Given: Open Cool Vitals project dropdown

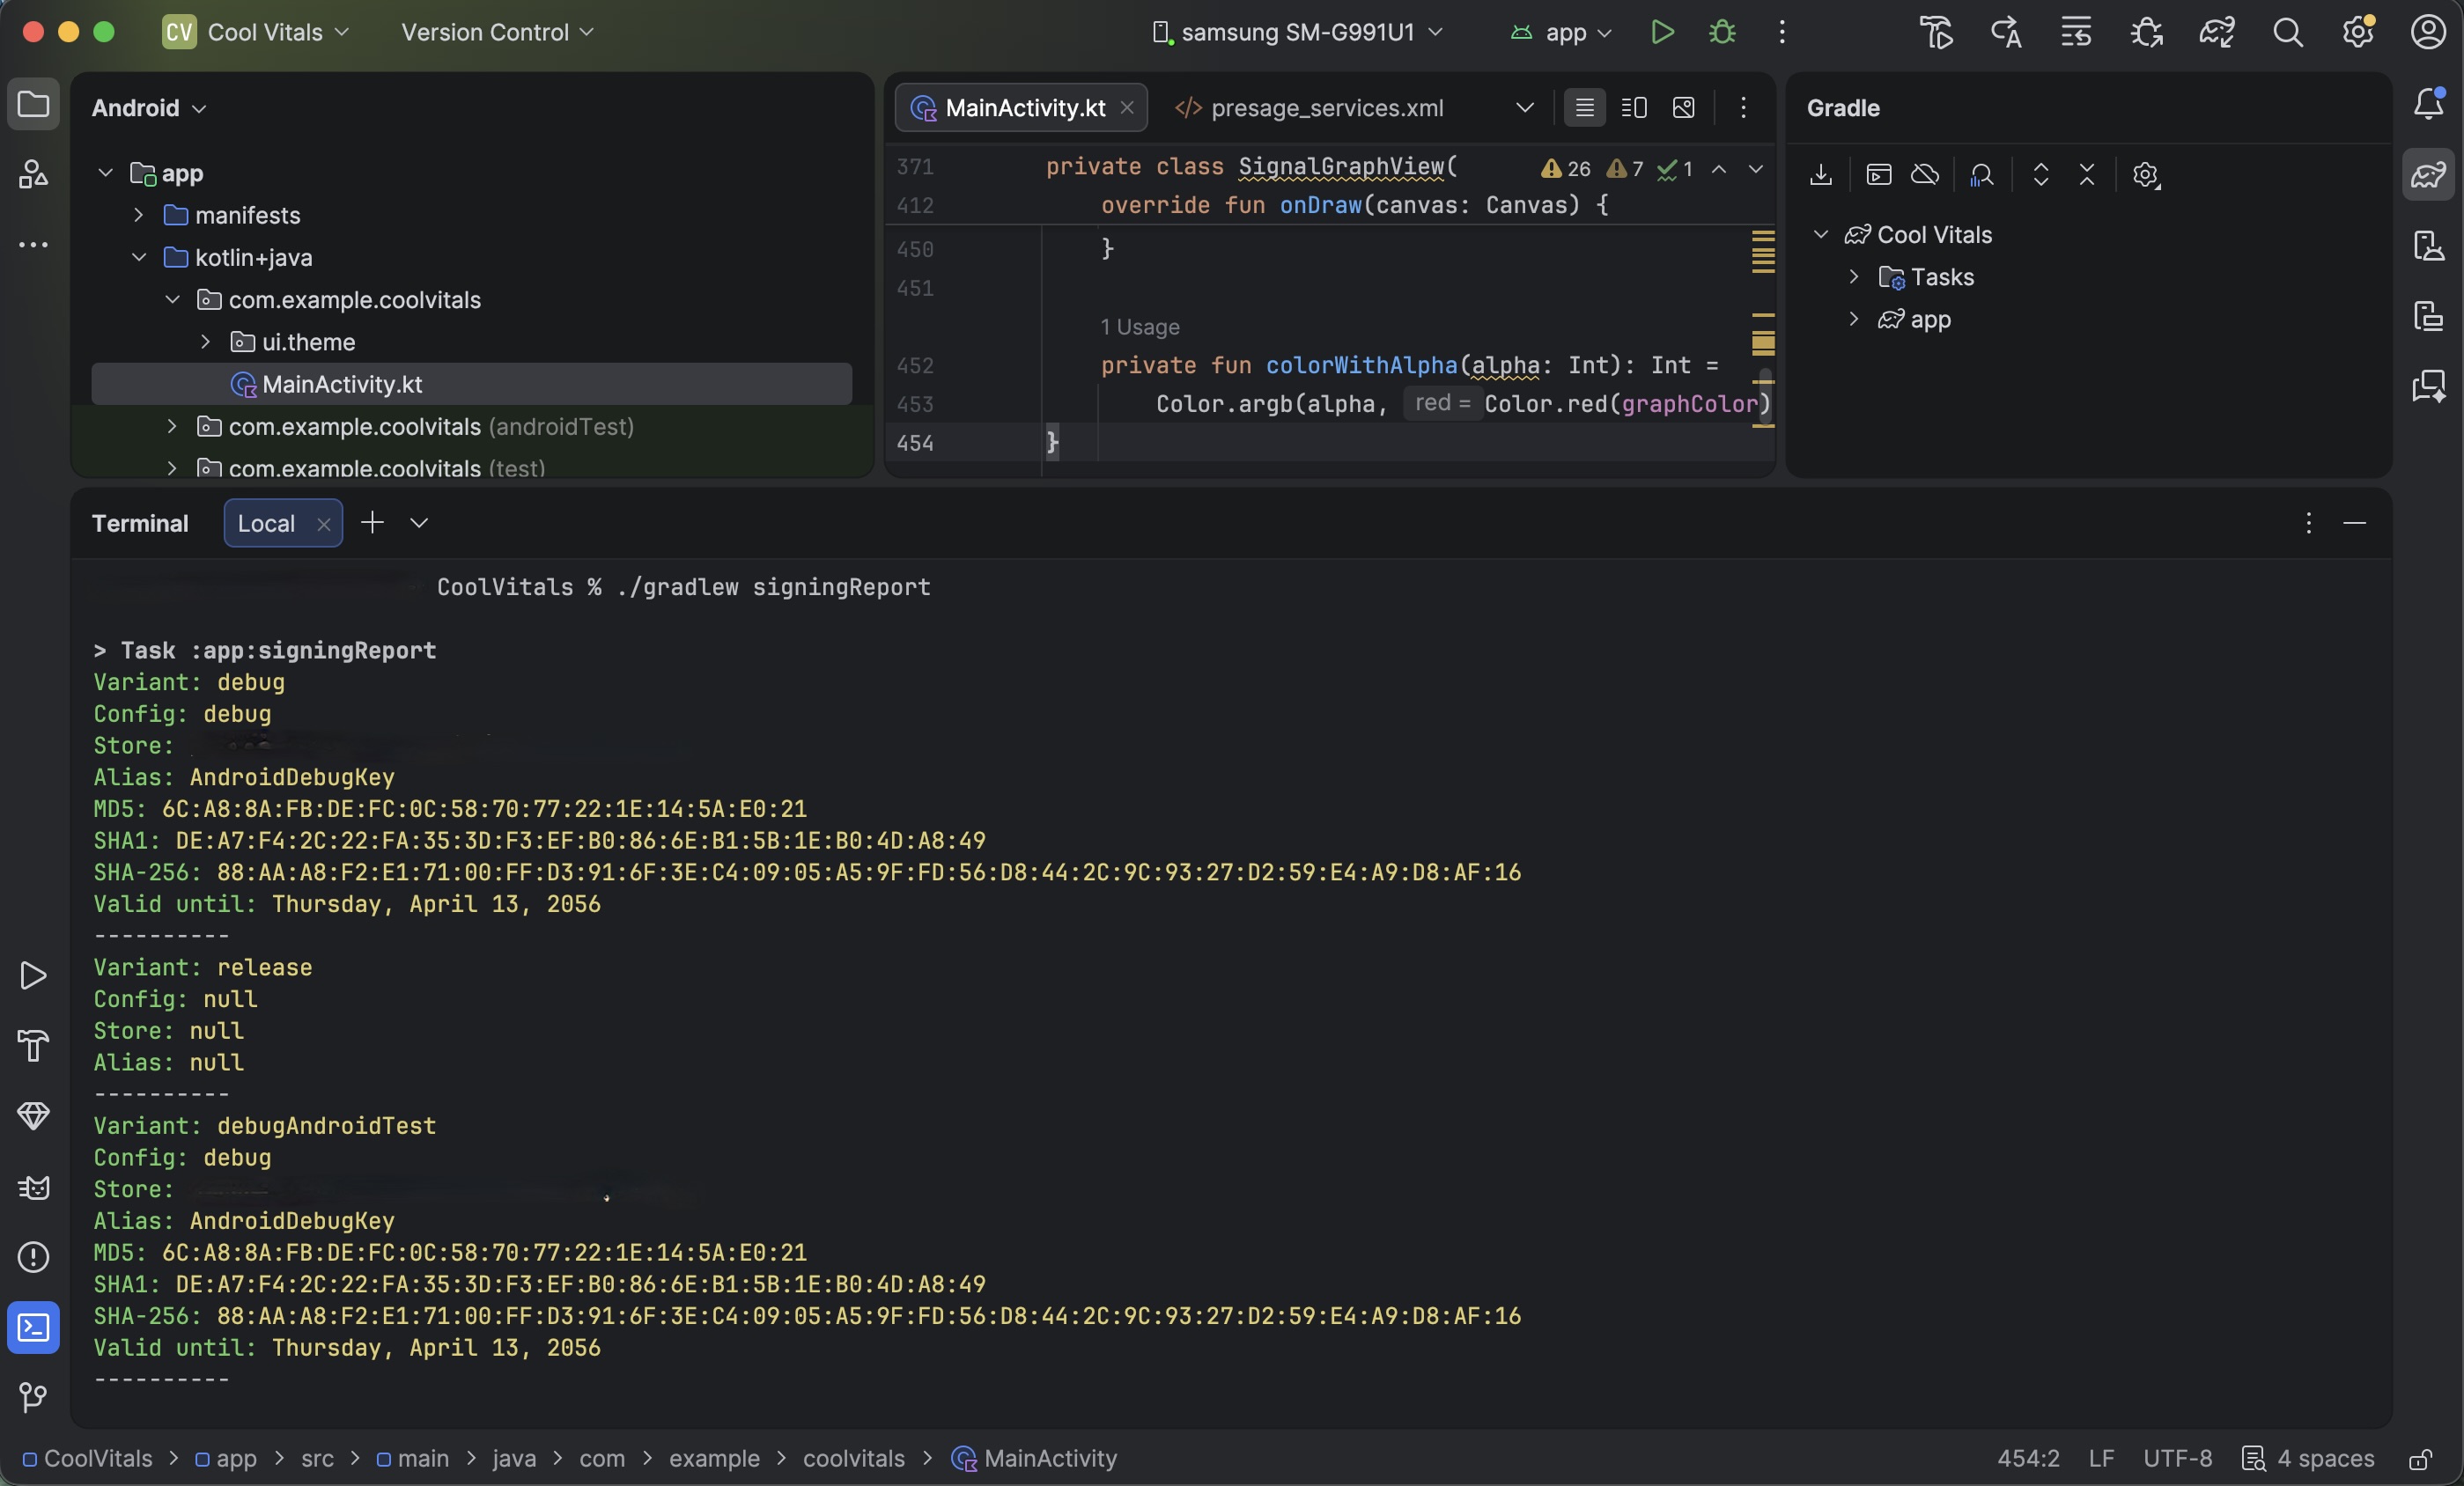Looking at the screenshot, I should [x=256, y=32].
